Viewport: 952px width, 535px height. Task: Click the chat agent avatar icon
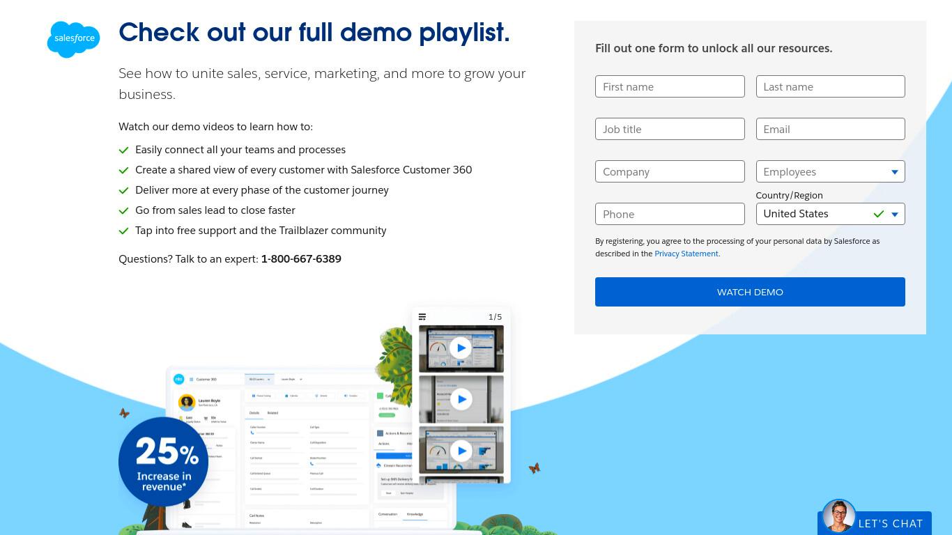point(838,516)
